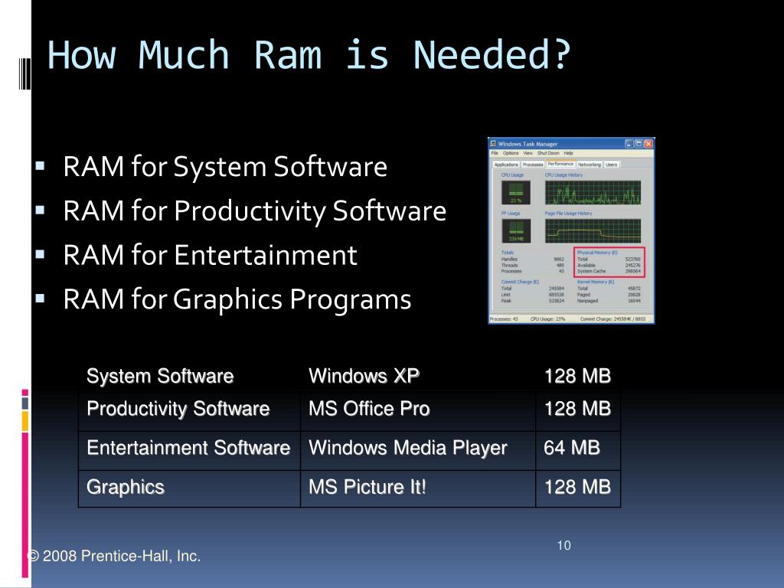Viewport: 784px width, 588px height.
Task: Click the 128 MB cell for MS Picture It!
Action: click(x=577, y=487)
